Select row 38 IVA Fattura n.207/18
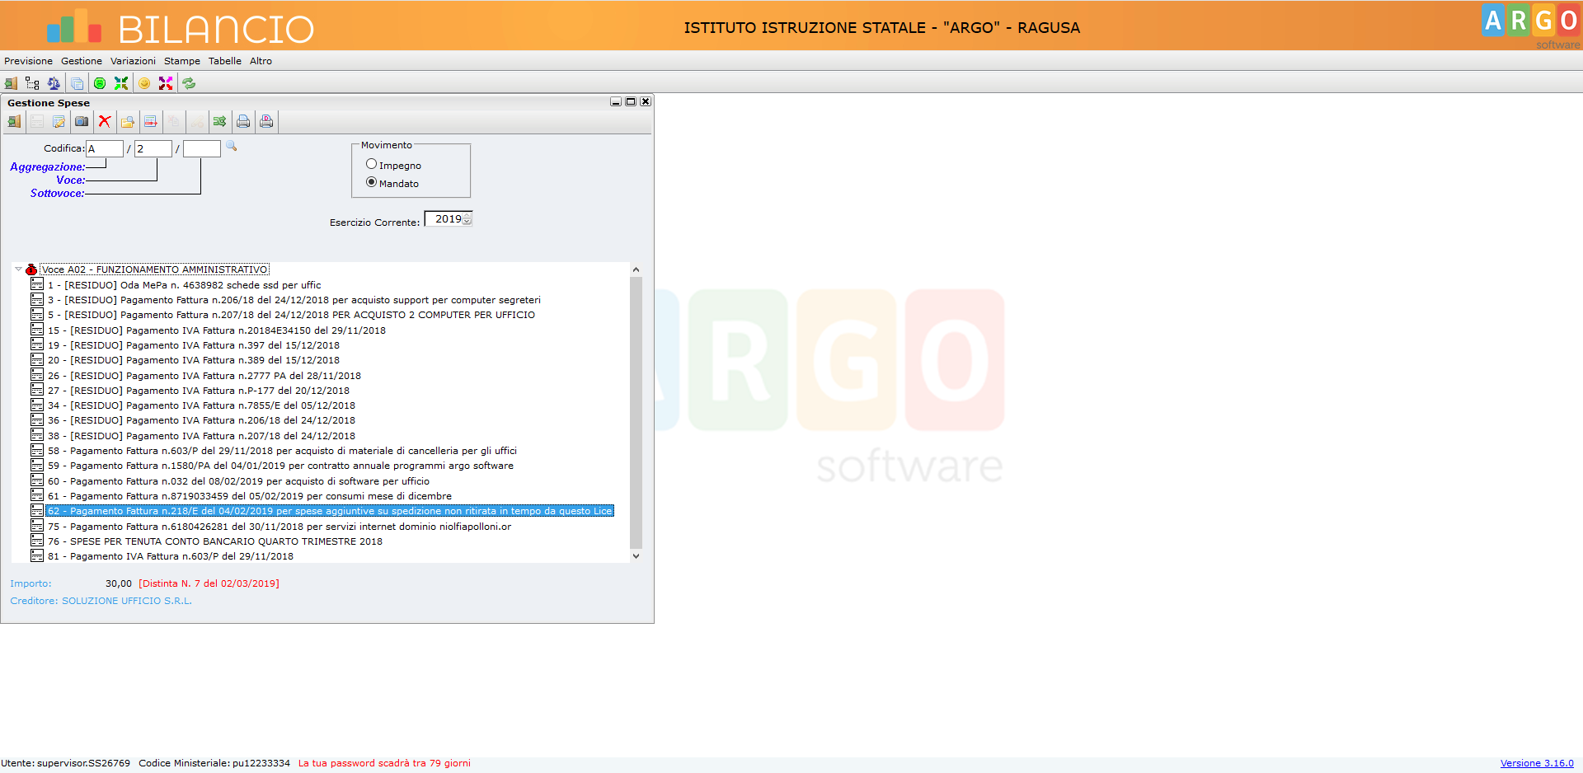The width and height of the screenshot is (1583, 773). [x=201, y=436]
